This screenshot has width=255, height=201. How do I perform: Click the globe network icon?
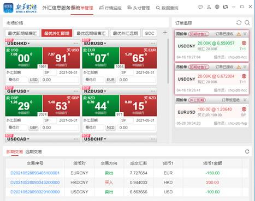pyautogui.click(x=217, y=7)
